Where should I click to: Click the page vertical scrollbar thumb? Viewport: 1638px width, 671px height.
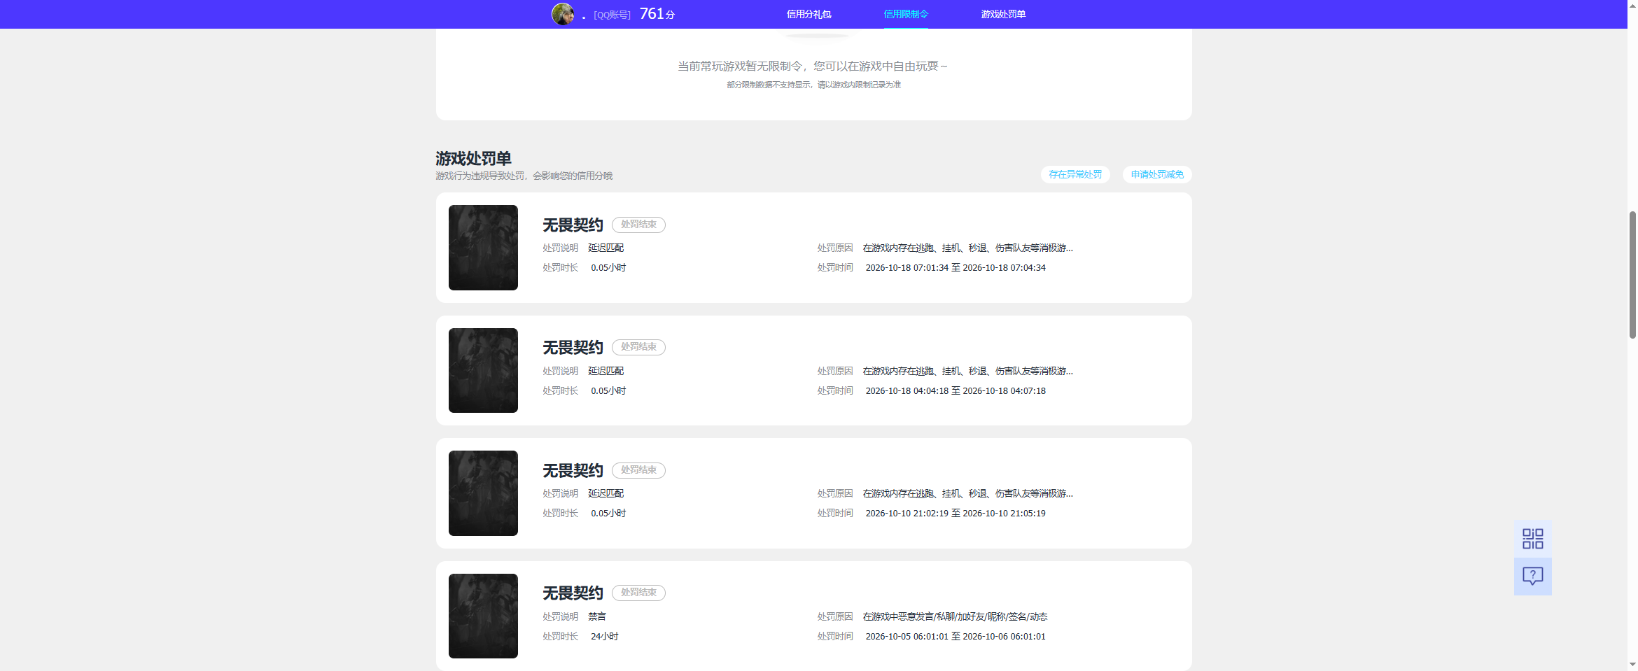click(1632, 274)
